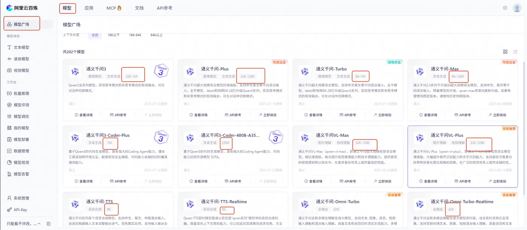Select the 16K以下 context length filter
The height and width of the screenshot is (230, 527).
click(113, 35)
